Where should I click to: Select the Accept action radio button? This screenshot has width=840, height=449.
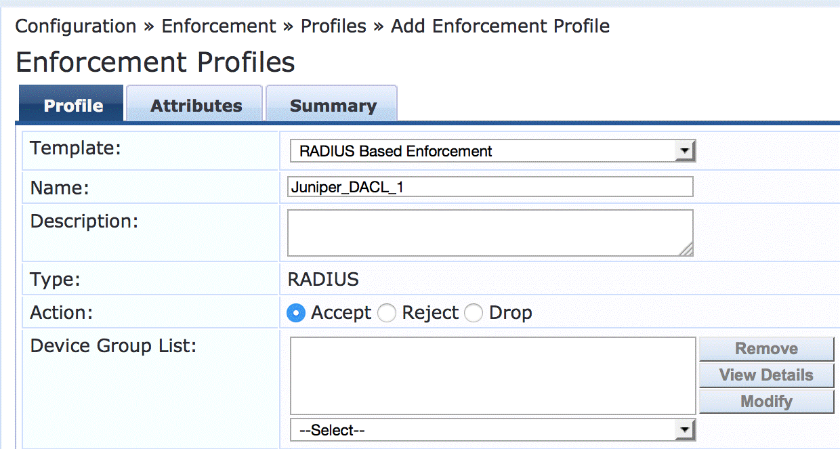tap(296, 313)
